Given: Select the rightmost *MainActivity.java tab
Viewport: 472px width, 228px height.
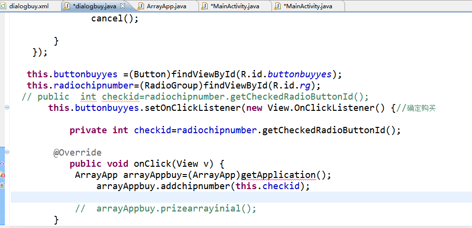Looking at the screenshot, I should (x=307, y=6).
